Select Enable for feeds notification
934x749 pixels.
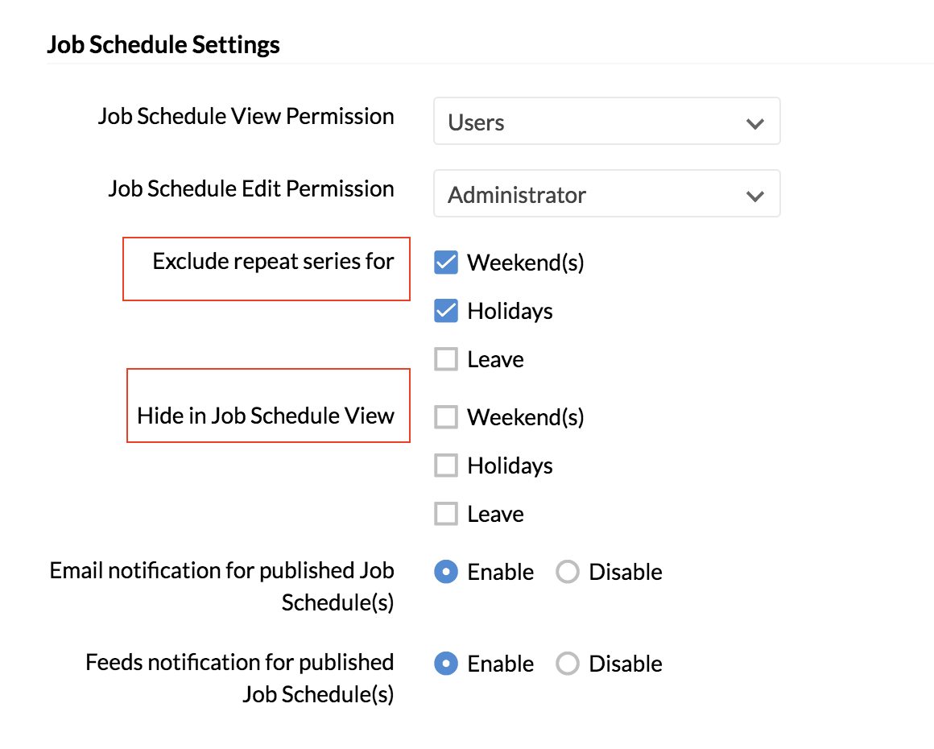[446, 663]
